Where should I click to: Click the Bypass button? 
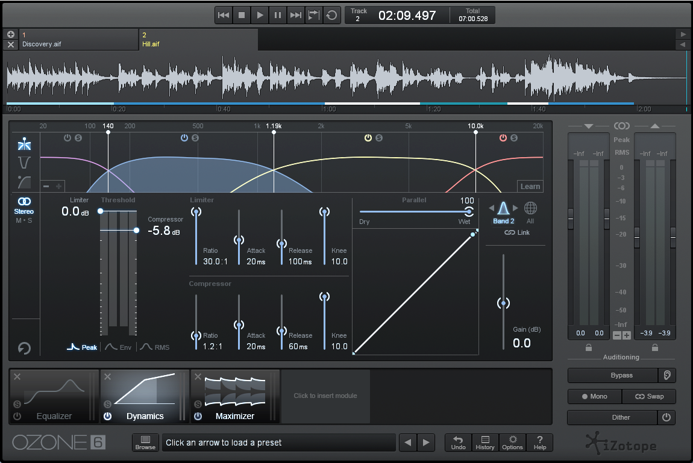[x=613, y=375]
